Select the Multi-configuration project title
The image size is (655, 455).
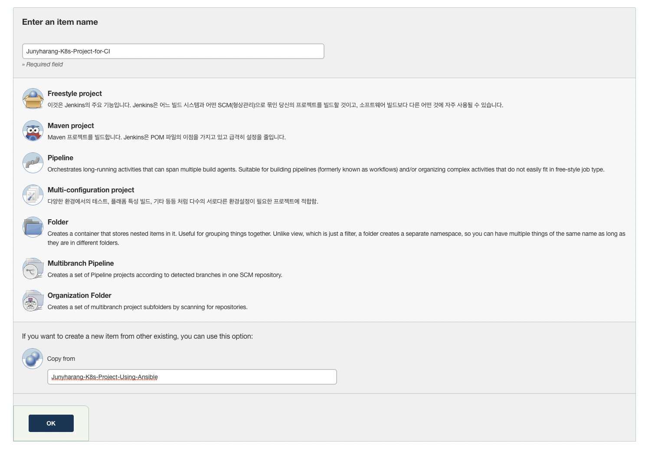click(x=91, y=190)
